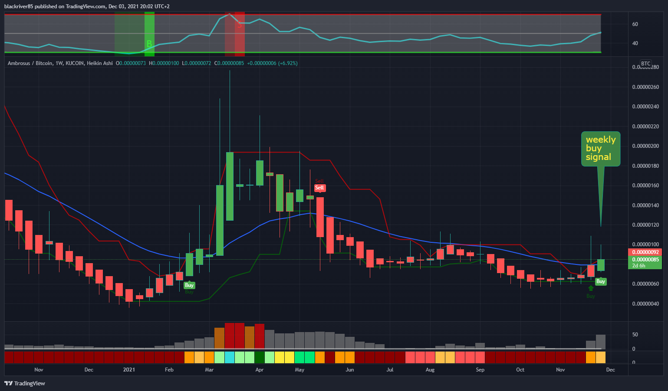Click the Jun label on time axis
This screenshot has width=668, height=391.
[x=350, y=370]
